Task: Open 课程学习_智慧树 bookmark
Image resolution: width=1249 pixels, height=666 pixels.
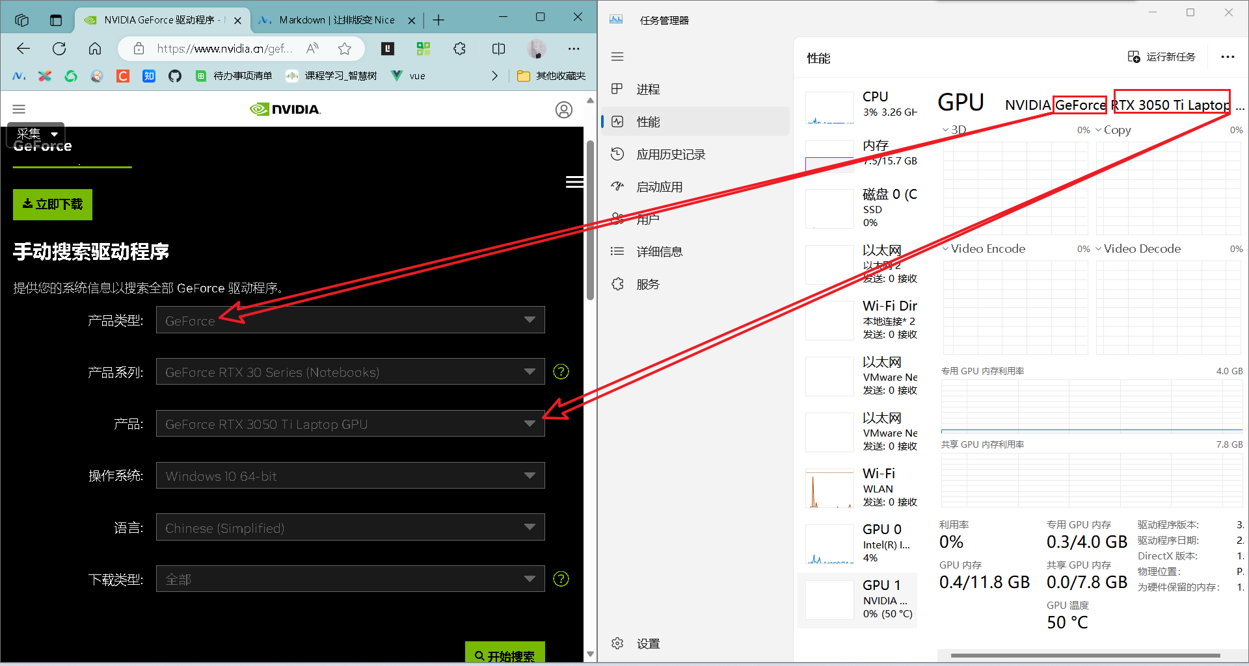Action: 332,76
